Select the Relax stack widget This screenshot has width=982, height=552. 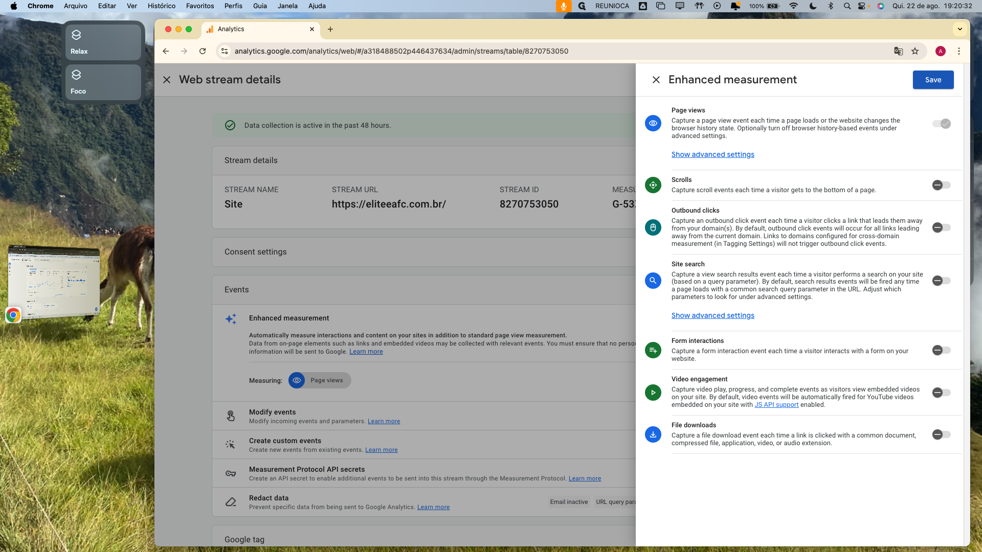[x=103, y=42]
